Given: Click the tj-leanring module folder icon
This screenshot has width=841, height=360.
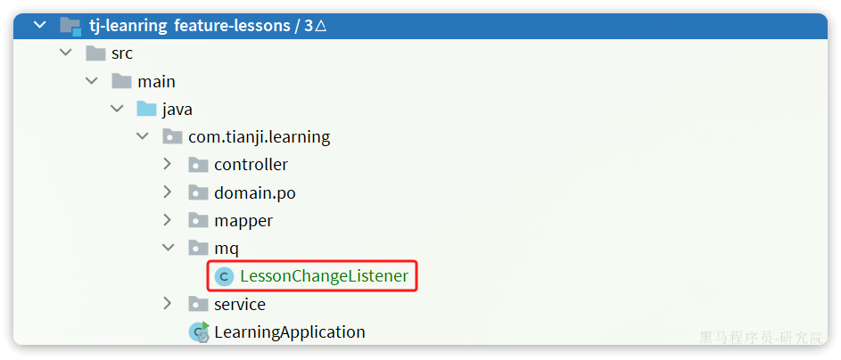Looking at the screenshot, I should coord(70,26).
